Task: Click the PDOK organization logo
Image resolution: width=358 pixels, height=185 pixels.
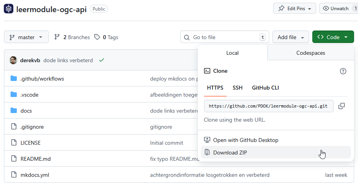Action: 9,9
